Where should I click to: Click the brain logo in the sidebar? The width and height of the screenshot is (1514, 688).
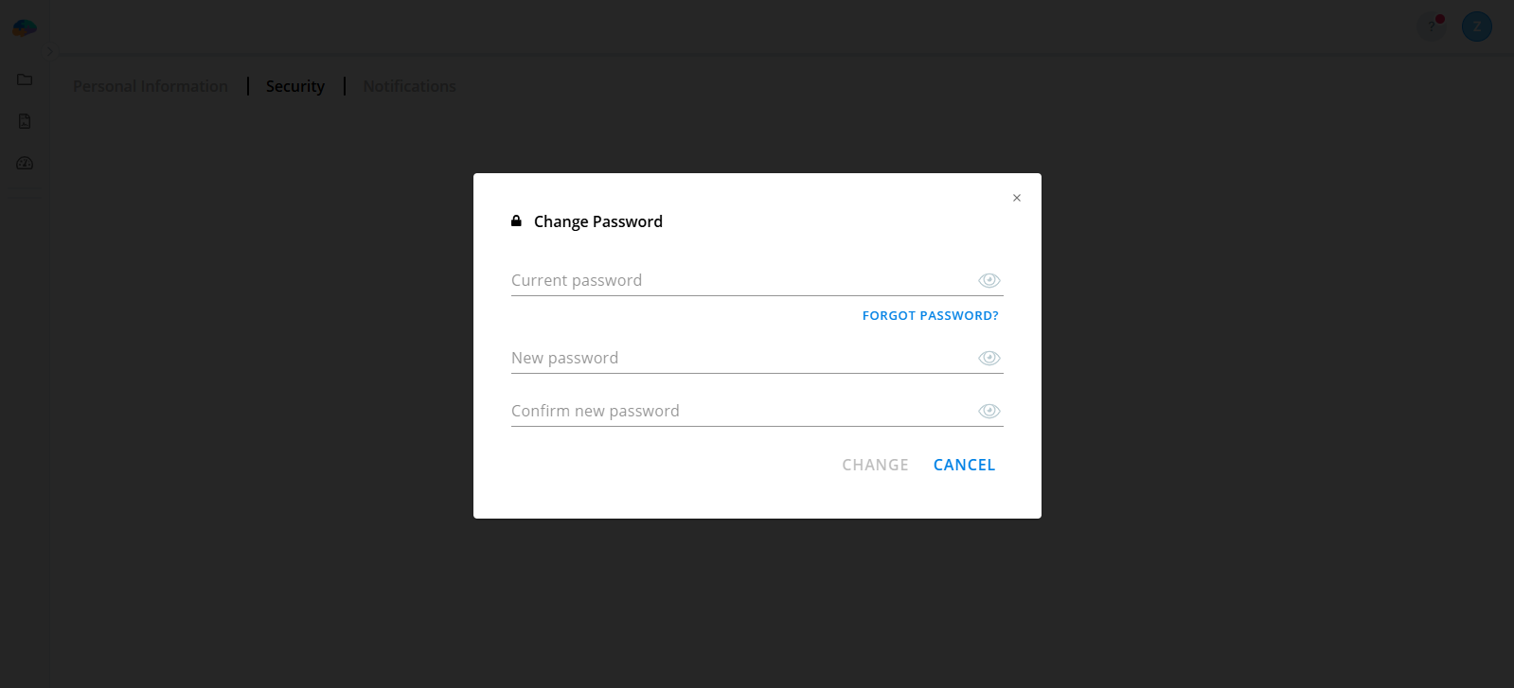[25, 28]
